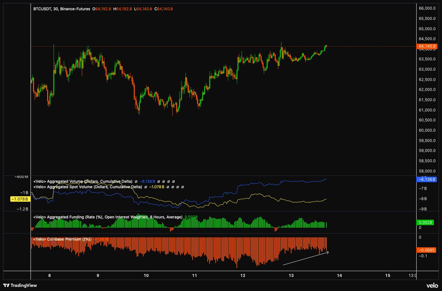Viewport: 442px width, 291px height.
Task: Click the 62,000.0 price axis label
Action: (428, 90)
